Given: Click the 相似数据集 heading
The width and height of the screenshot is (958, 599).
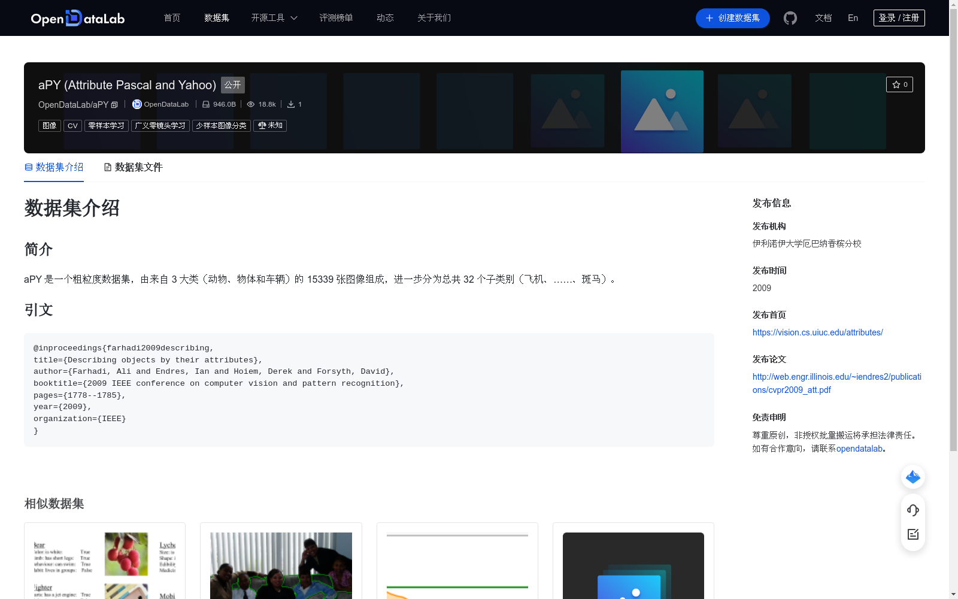Looking at the screenshot, I should 54,504.
